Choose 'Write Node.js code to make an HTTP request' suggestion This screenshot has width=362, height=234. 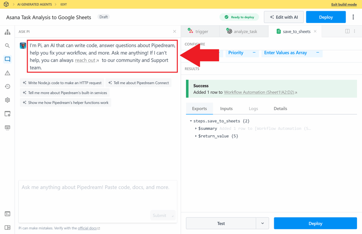pyautogui.click(x=62, y=83)
